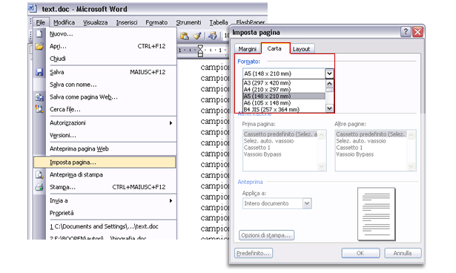Screen dimensions: 456x273
Task: Select Proprietà menu entry
Action: coord(105,213)
